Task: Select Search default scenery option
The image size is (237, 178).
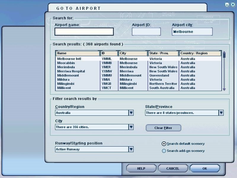Action: click(164, 144)
